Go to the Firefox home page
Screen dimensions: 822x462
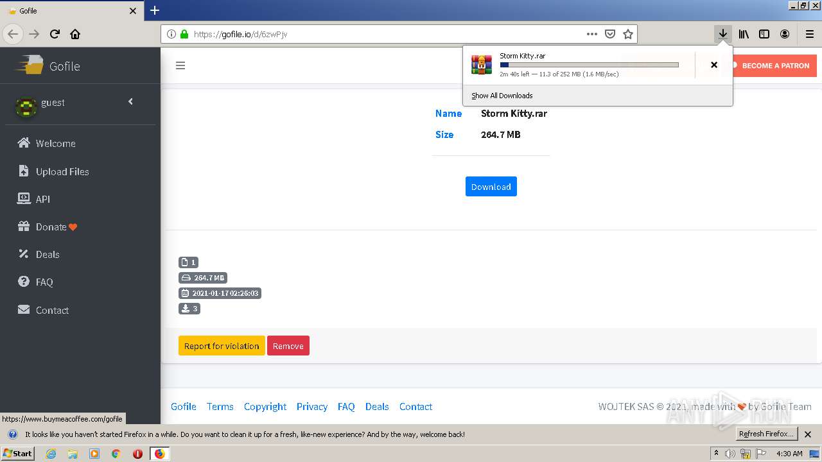(x=75, y=34)
